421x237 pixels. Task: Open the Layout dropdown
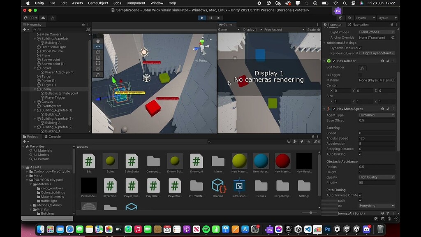click(386, 18)
